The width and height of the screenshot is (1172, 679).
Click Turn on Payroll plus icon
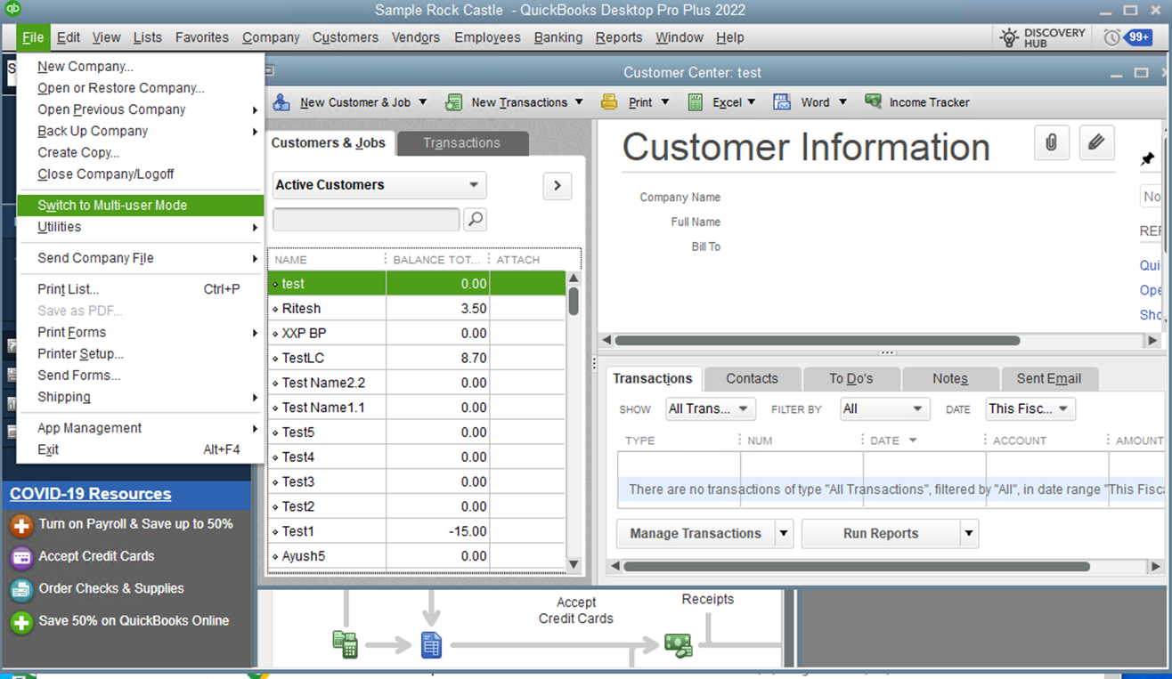pos(21,525)
